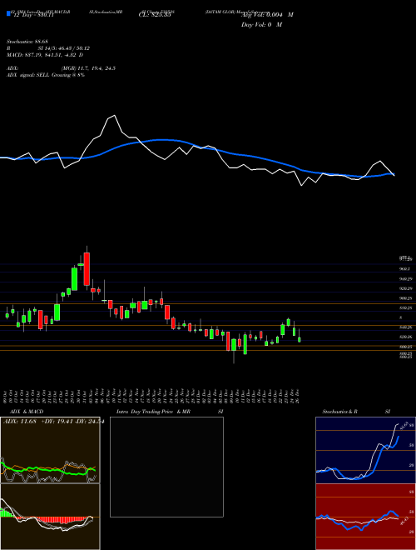Open the empty intraday trading price chart box
The width and height of the screenshot is (416, 550).
click(x=166, y=467)
